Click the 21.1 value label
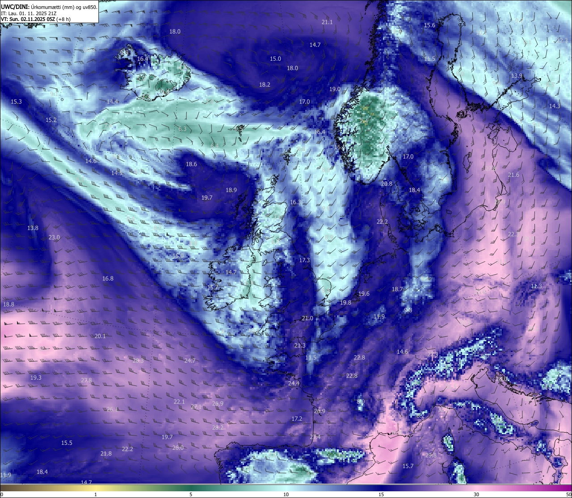 pos(327,22)
